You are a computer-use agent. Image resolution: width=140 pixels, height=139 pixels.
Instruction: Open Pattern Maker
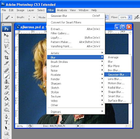[x=76, y=42]
